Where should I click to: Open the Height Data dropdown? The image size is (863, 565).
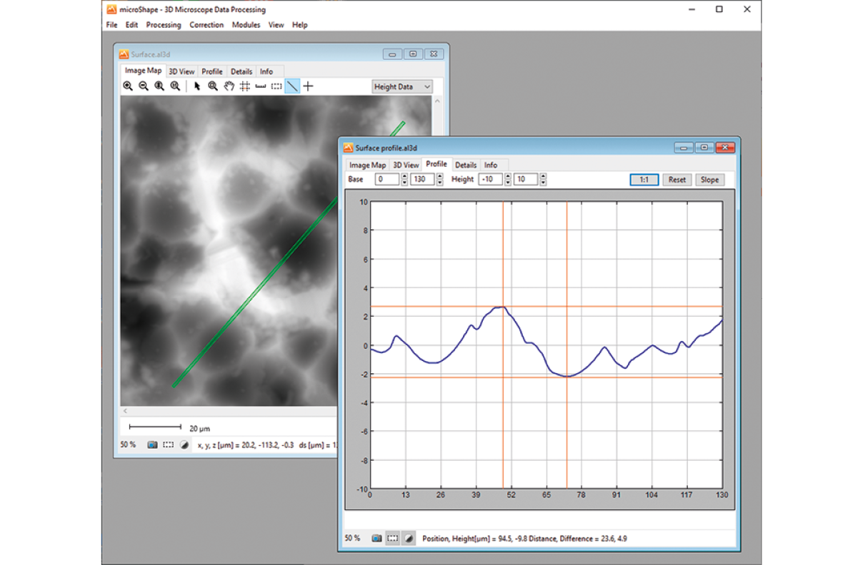pos(402,86)
